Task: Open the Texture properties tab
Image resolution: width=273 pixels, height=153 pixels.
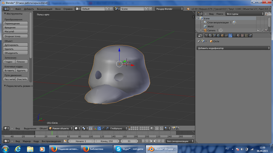Action: (x=242, y=35)
